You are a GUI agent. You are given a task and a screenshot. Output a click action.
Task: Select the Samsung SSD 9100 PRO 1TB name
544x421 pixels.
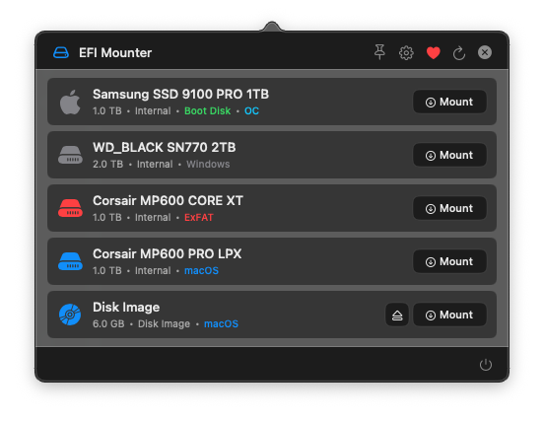point(180,94)
